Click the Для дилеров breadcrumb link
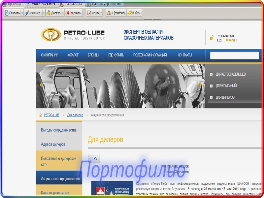This screenshot has height=198, width=264. pos(75,115)
